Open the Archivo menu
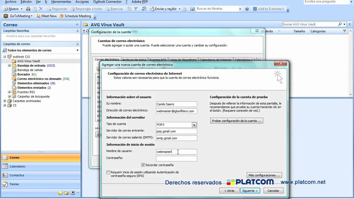 tap(10, 2)
